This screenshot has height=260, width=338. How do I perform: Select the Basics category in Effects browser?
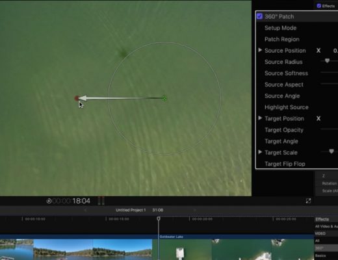click(x=320, y=255)
